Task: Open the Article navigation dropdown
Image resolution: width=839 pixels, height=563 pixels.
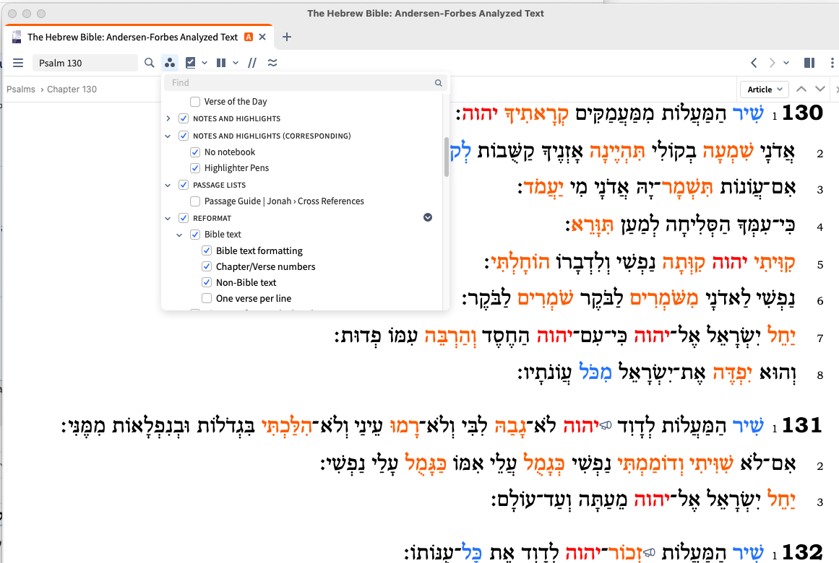Action: tap(765, 90)
